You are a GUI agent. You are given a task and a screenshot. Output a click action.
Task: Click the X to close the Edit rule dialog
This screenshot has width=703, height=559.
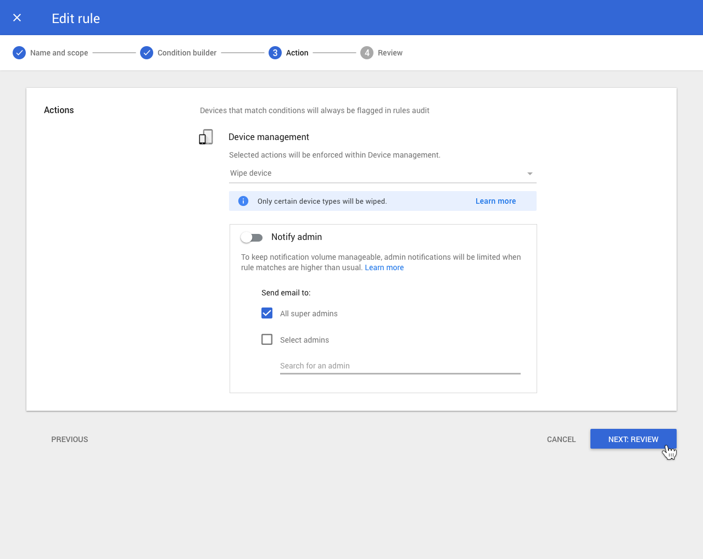[16, 18]
